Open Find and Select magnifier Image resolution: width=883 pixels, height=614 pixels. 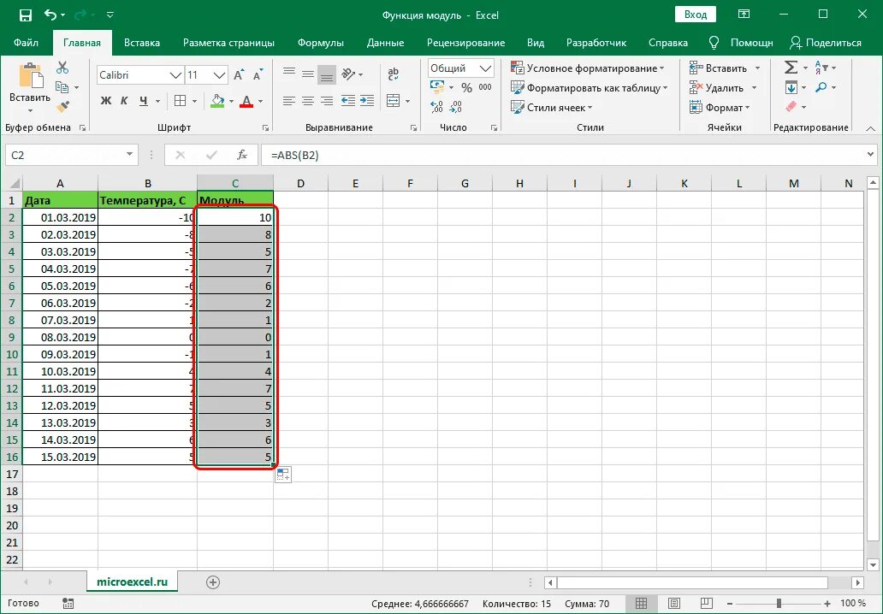tap(821, 87)
